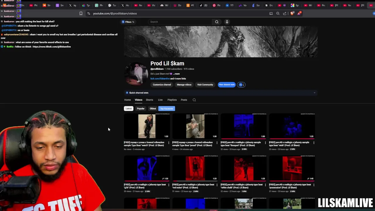375x211 pixels.
Task: Open the "and 4 more links" link
Action: point(178,79)
